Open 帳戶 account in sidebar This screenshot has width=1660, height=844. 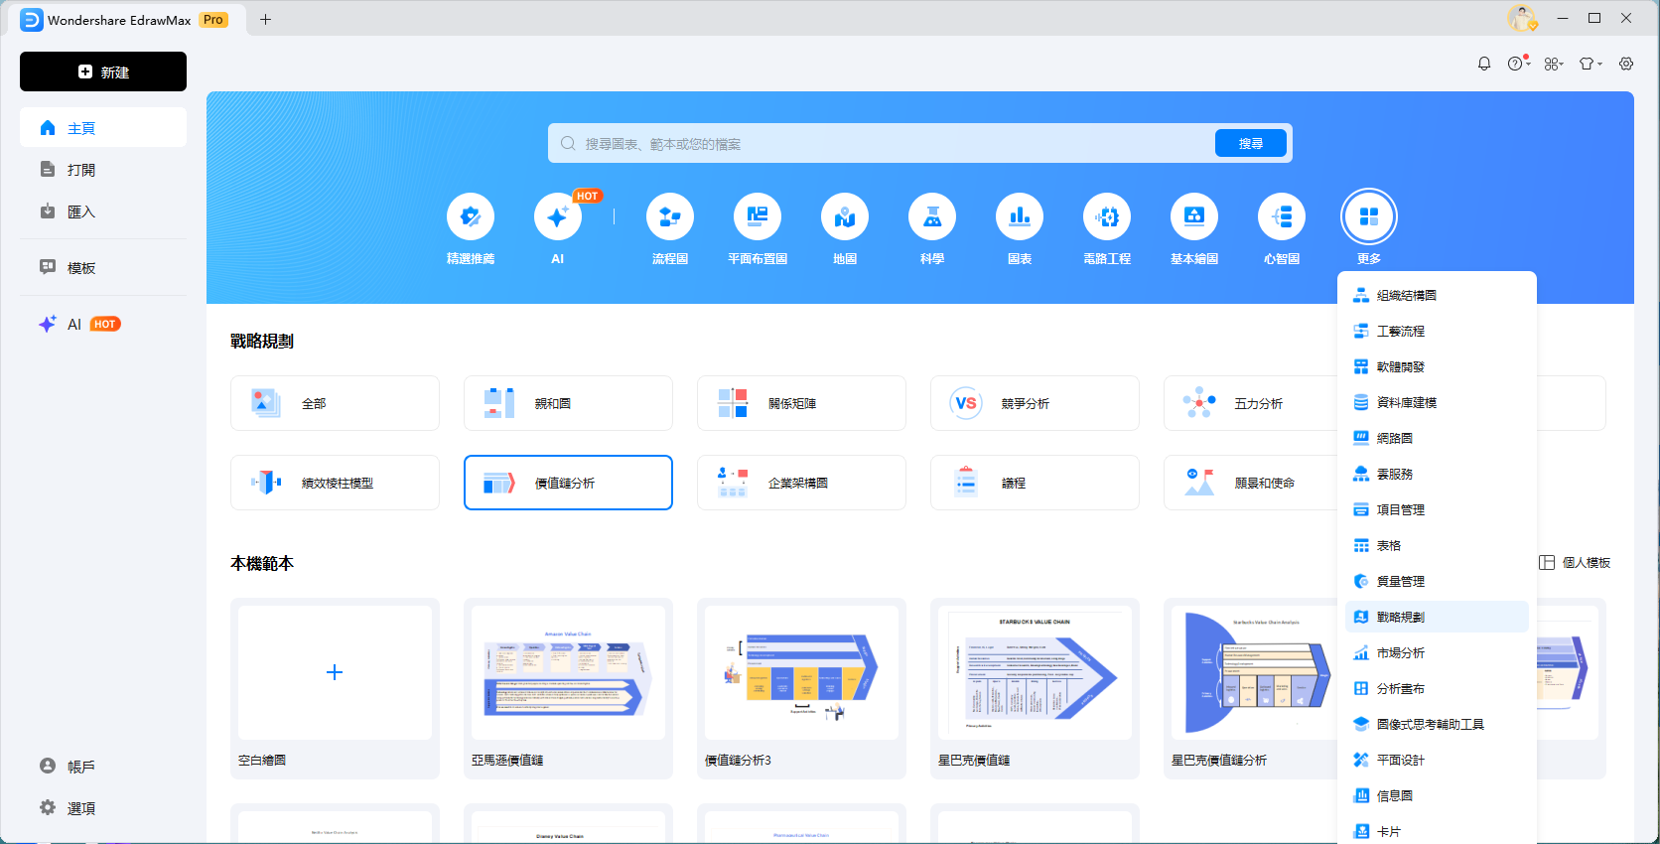pos(103,767)
